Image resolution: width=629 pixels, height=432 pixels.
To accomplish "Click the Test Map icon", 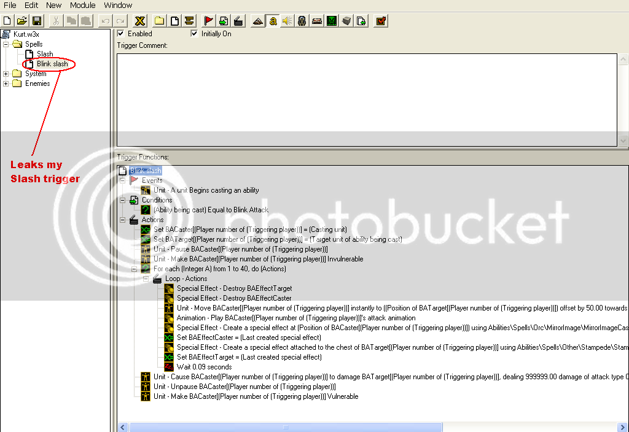I will pos(381,21).
